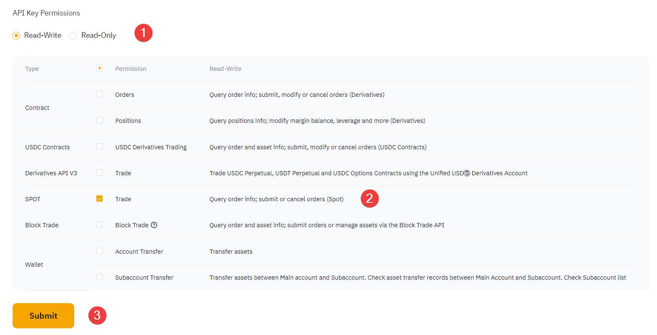Check the Subaccount Transfer checkbox
The height and width of the screenshot is (335, 657).
tap(99, 277)
